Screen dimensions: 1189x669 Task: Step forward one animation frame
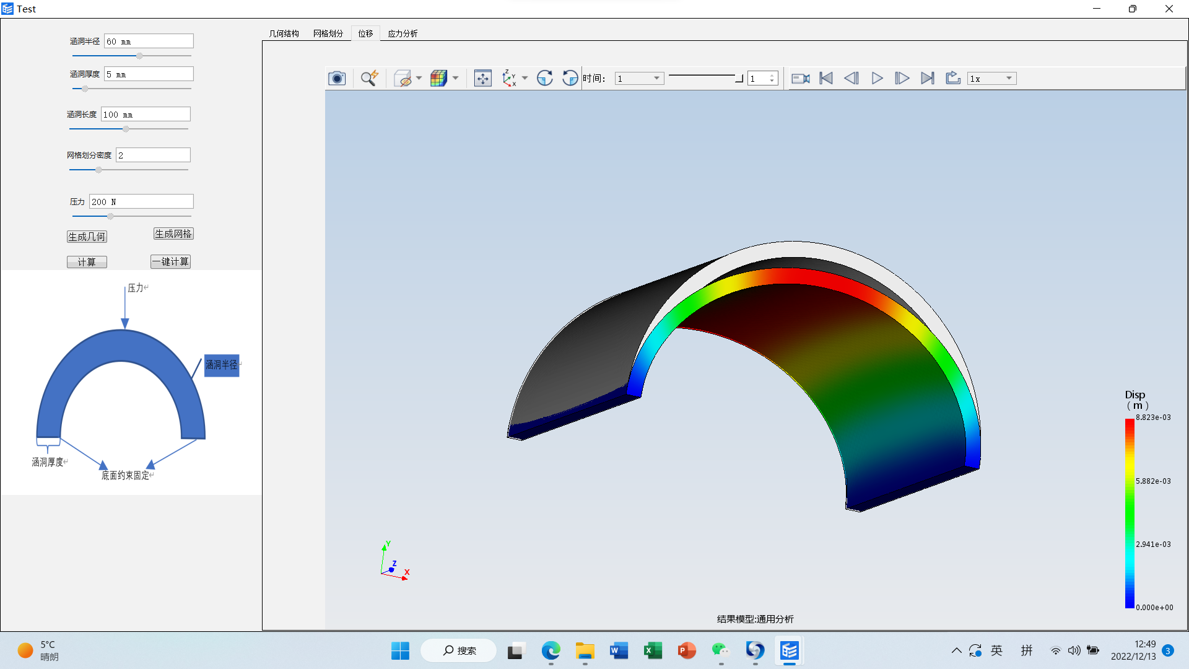(902, 78)
